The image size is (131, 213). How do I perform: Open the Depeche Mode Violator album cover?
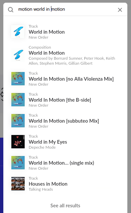tap(18, 142)
